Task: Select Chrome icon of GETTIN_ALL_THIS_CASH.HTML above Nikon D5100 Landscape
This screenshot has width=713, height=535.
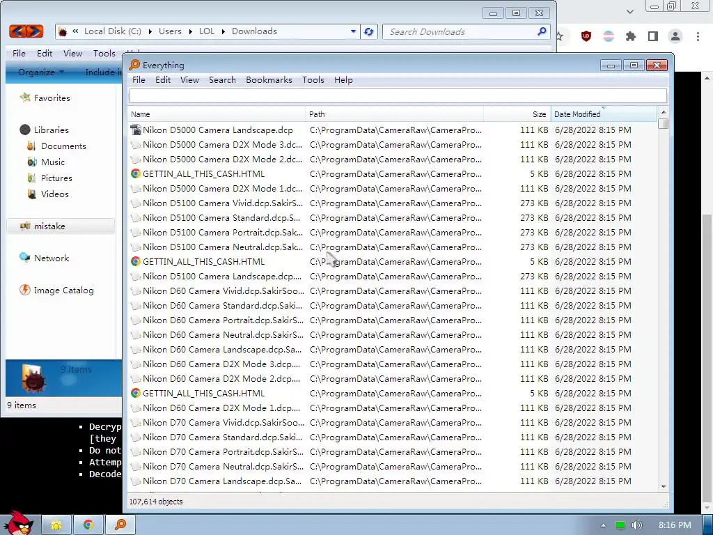Action: [136, 262]
